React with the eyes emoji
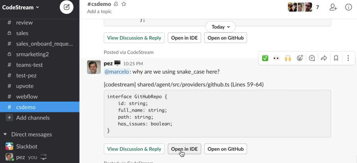This screenshot has height=163, width=357. [276, 58]
